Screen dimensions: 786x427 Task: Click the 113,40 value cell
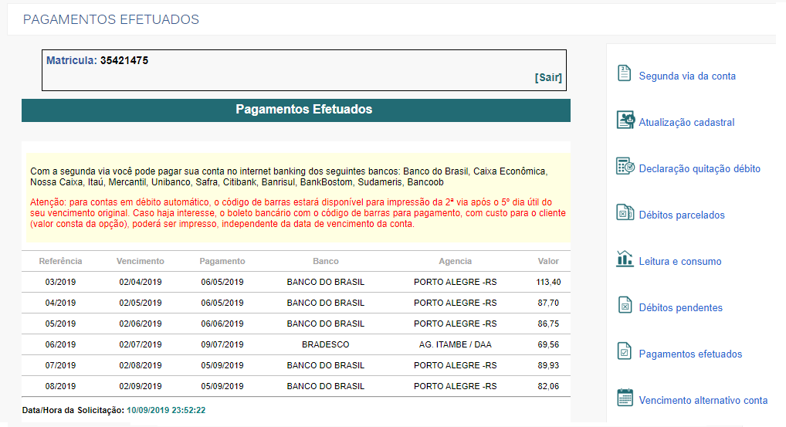[x=548, y=282]
